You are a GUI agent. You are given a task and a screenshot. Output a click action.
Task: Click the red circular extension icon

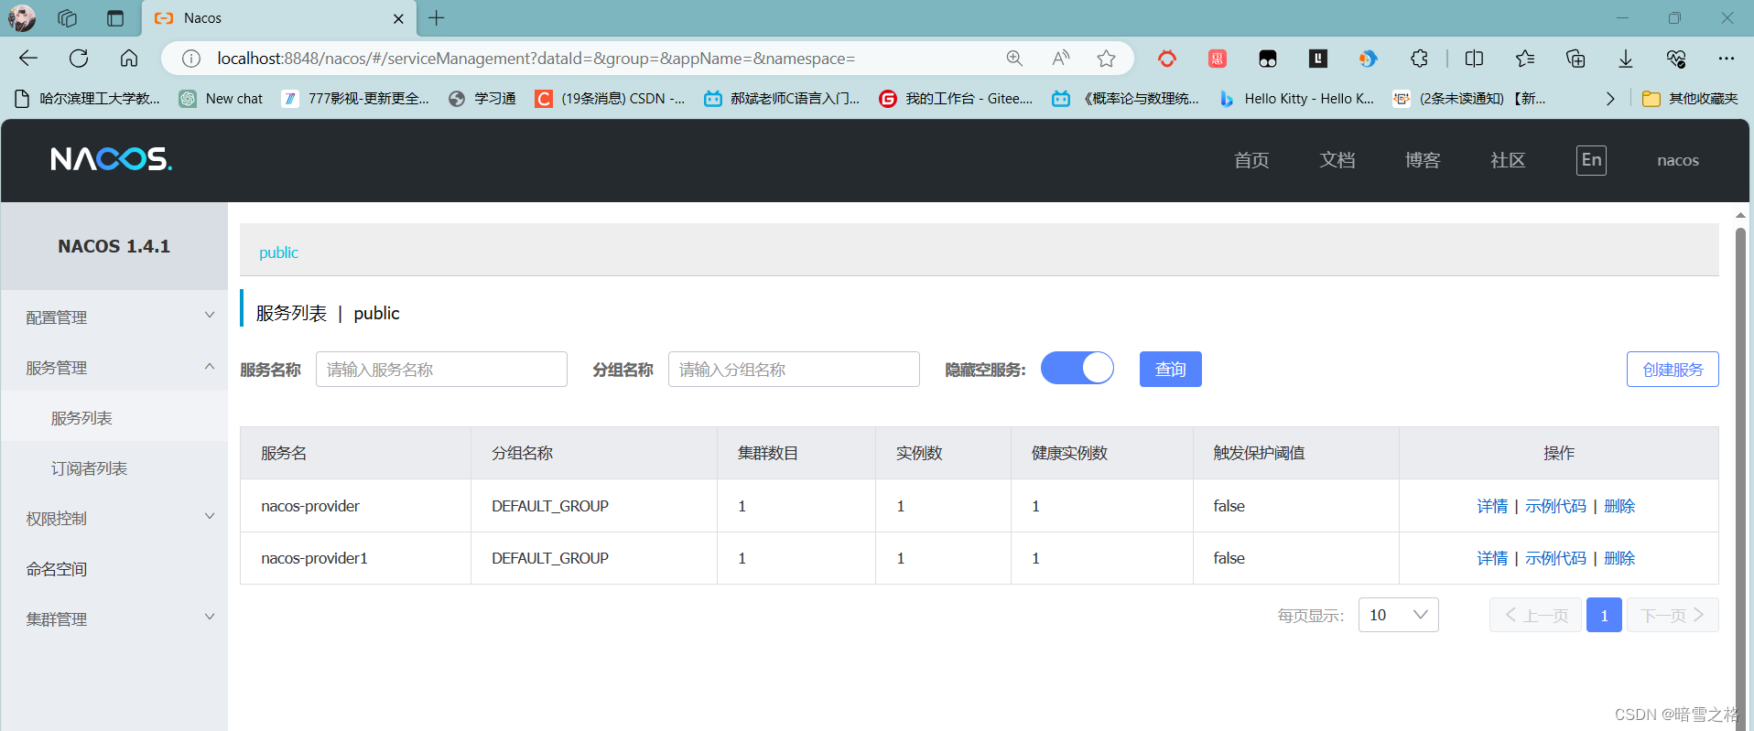tap(1167, 59)
